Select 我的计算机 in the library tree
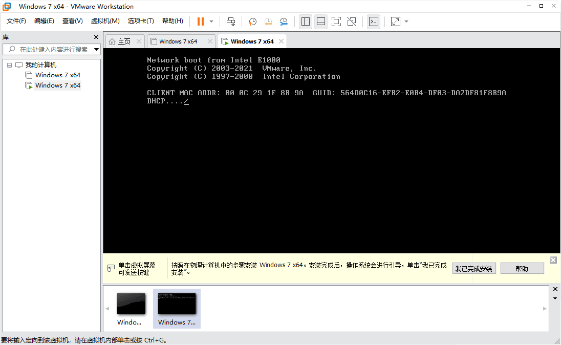 tap(41, 65)
